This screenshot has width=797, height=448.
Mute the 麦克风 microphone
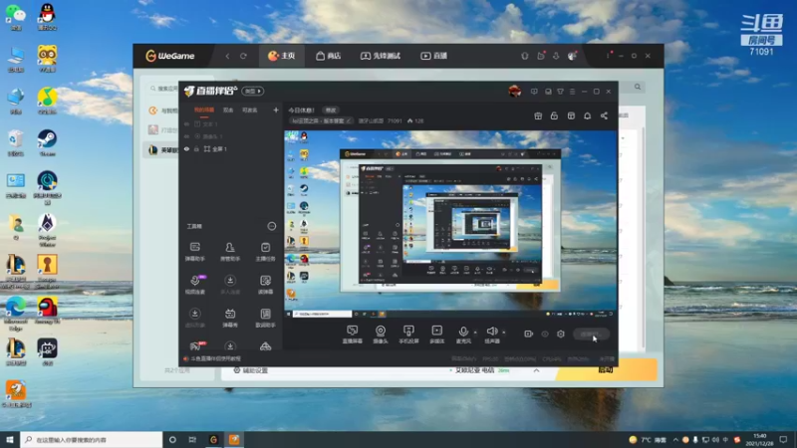(463, 335)
